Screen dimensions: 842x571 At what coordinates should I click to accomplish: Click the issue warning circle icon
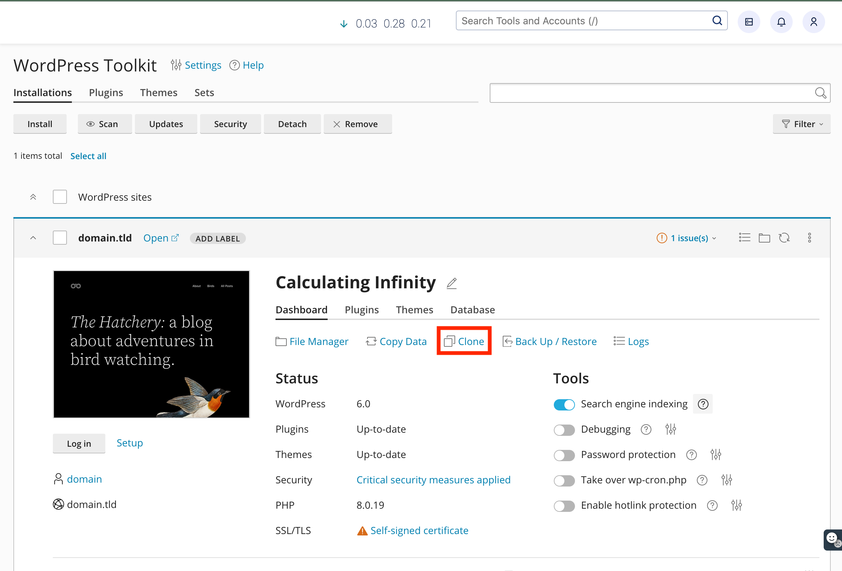point(662,238)
